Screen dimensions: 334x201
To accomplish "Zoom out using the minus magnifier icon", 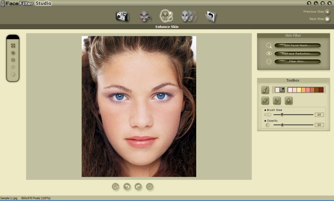I will point(13,60).
